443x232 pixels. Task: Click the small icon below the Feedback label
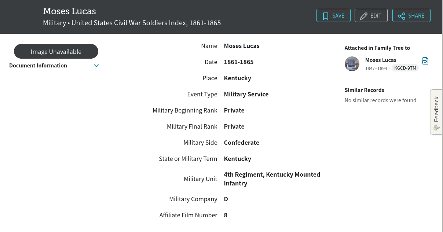436,128
